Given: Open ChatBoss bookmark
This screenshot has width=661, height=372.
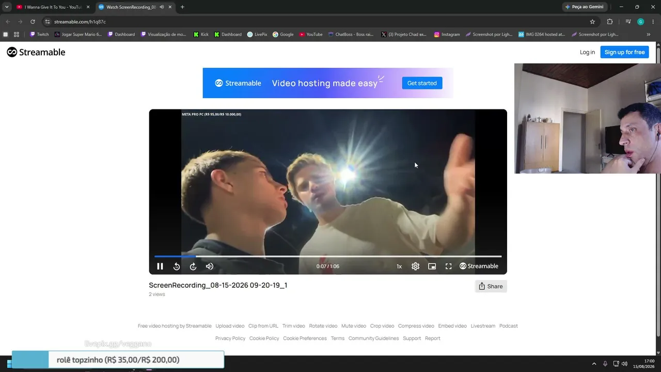Looking at the screenshot, I should click(351, 35).
